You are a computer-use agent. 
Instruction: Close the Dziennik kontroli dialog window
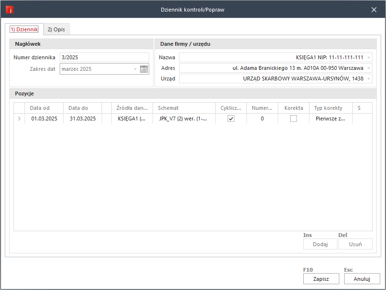(374, 9)
